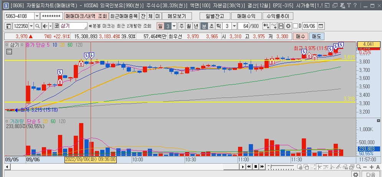
Task: Click the 다음 next button
Action: tap(370, 174)
